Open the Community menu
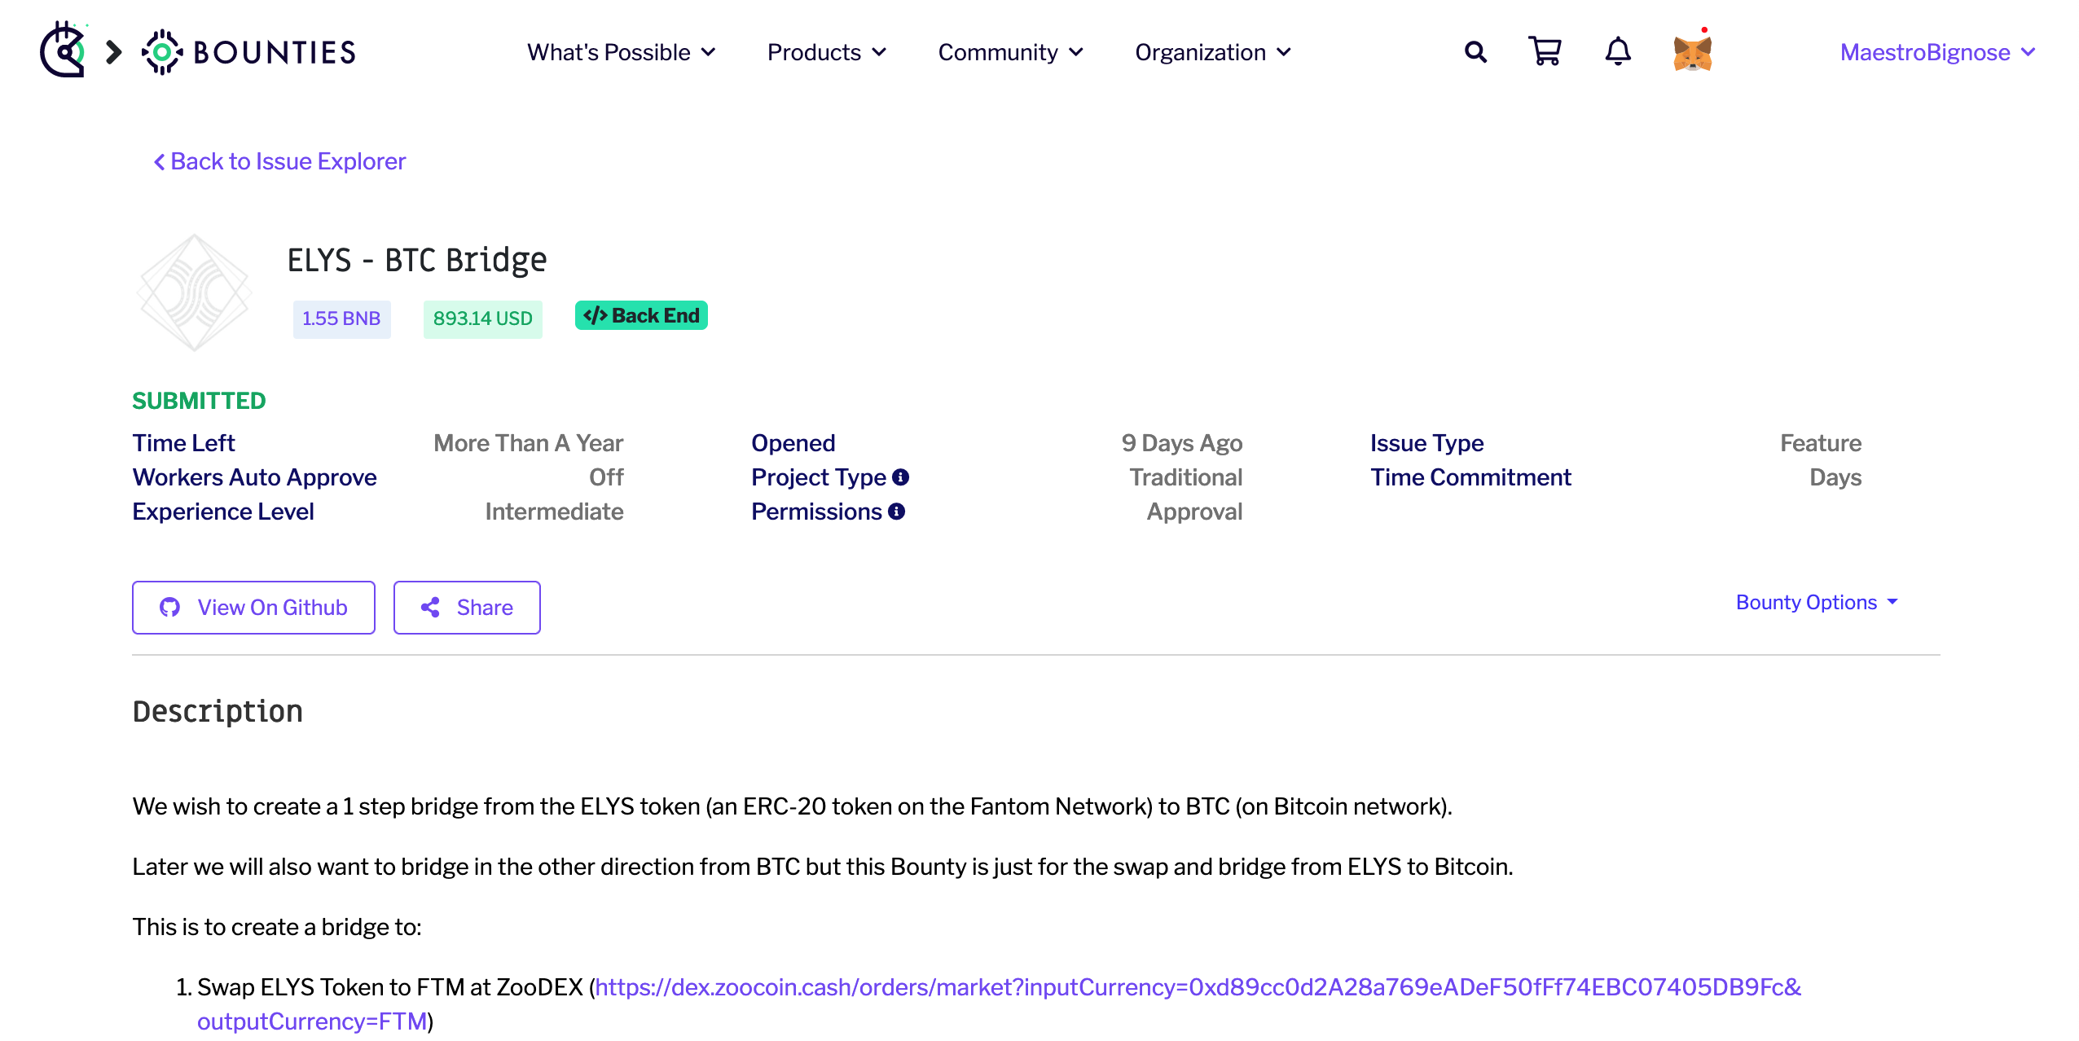Screen dimensions: 2079x1041 (1010, 52)
